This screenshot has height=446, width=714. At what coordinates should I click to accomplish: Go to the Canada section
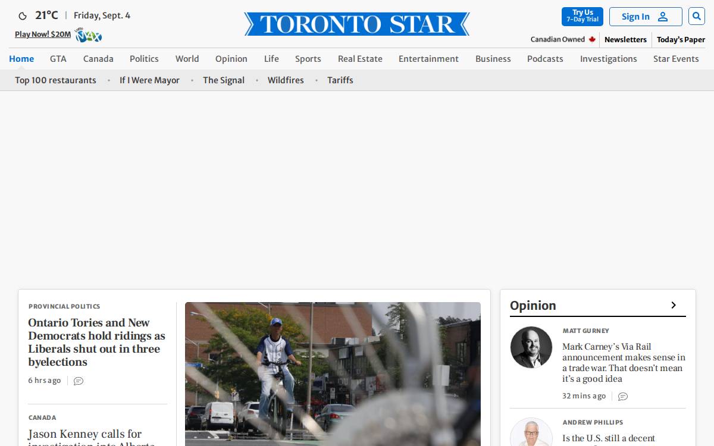pos(98,59)
